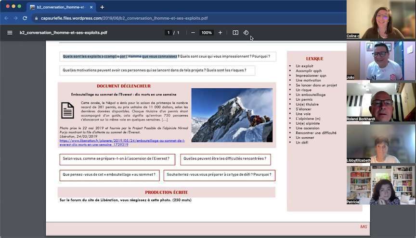Open the liberation.fr article hyperlink
The width and height of the screenshot is (416, 238).
click(x=122, y=143)
